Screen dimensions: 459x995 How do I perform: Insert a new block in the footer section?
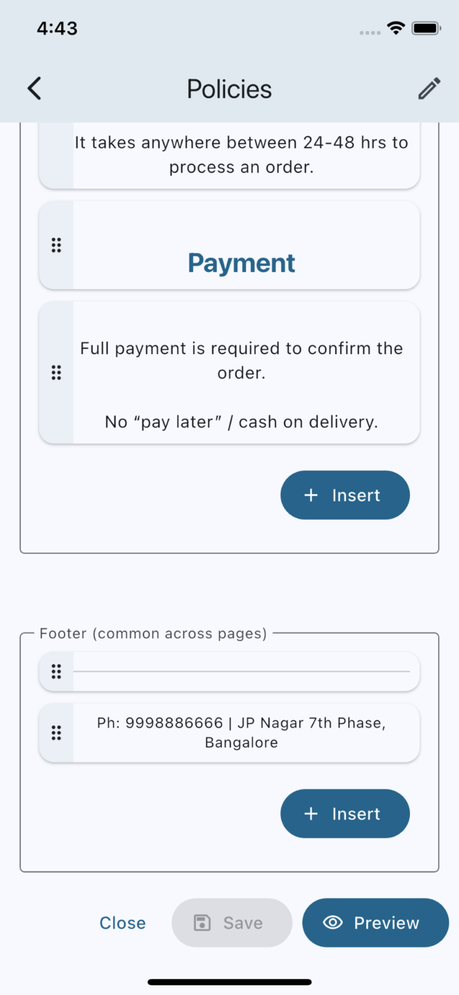[345, 813]
